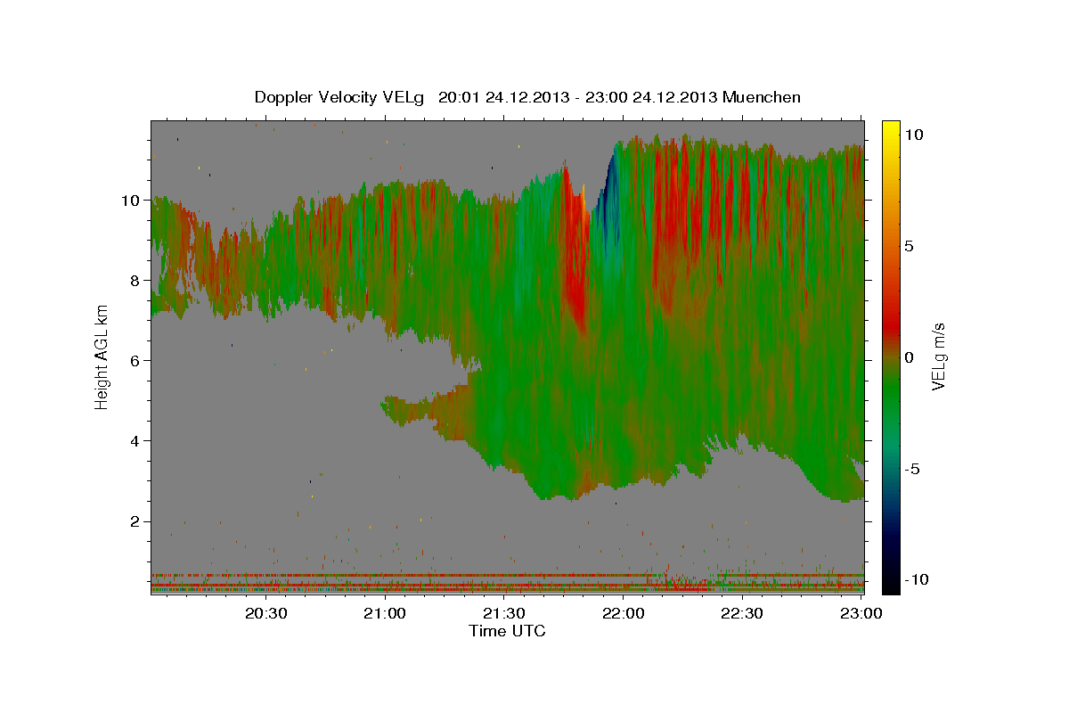
Task: Click the colorbar value 0 label
Action: tap(910, 357)
